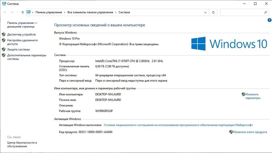
Task: Click pen and touch unavailable value text
Action: 131,81
